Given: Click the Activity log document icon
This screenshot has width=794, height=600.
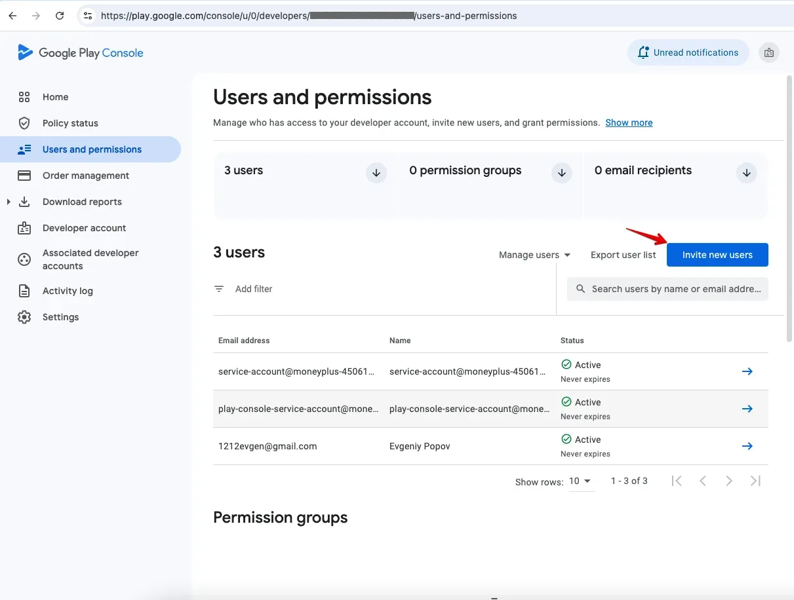Looking at the screenshot, I should tap(24, 291).
